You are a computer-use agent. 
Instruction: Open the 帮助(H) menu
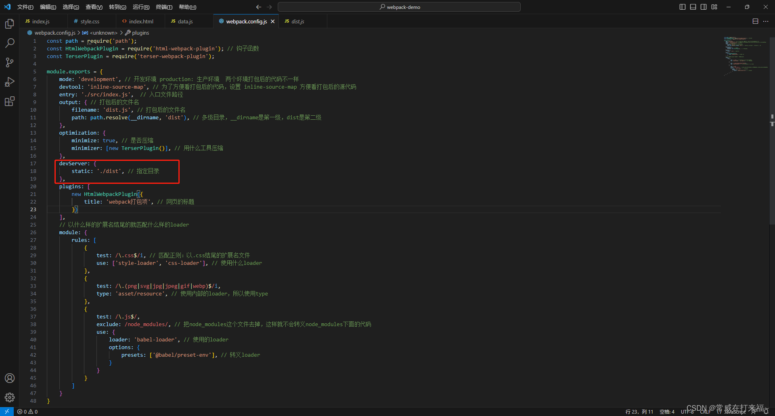187,7
